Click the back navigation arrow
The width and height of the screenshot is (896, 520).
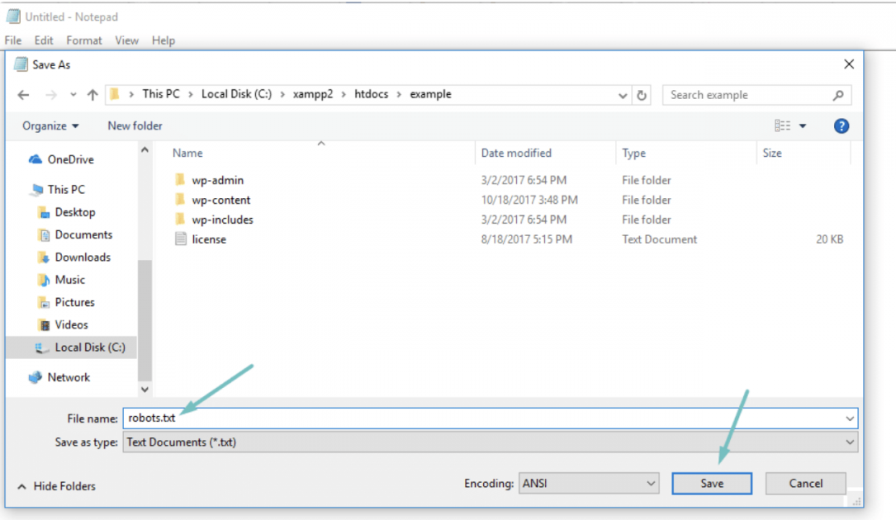23,94
